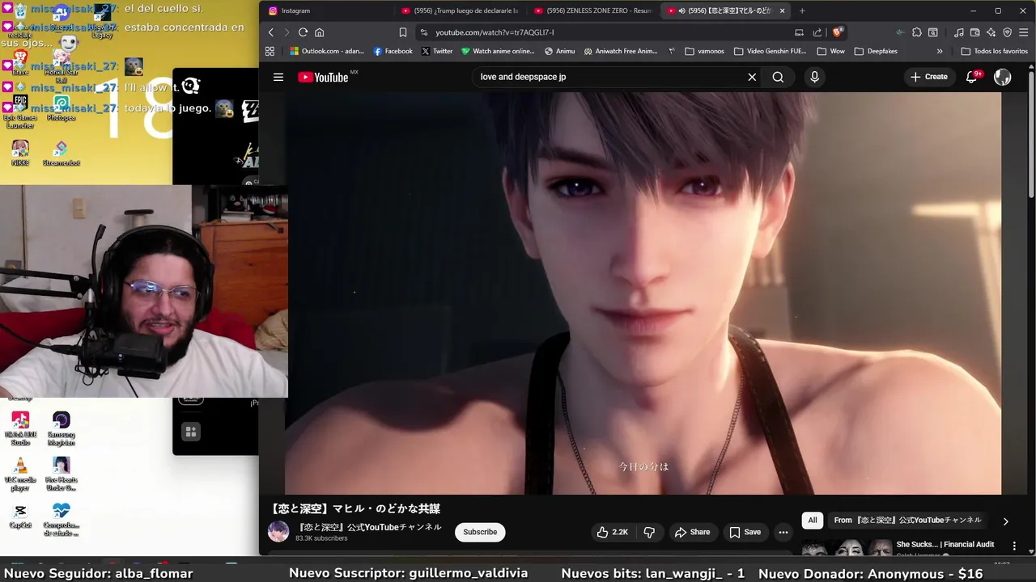This screenshot has width=1036, height=582.
Task: Start voice search with microphone icon
Action: click(814, 77)
